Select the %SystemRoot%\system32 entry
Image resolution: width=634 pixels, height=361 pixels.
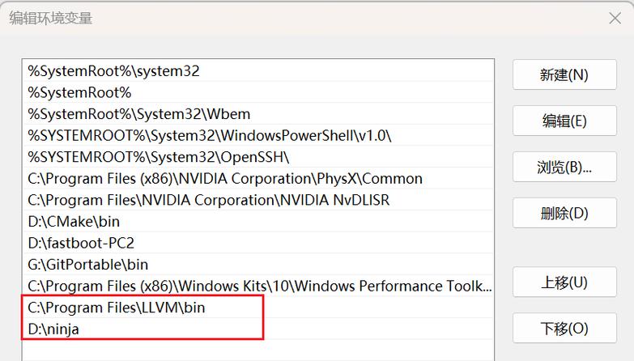tap(113, 71)
